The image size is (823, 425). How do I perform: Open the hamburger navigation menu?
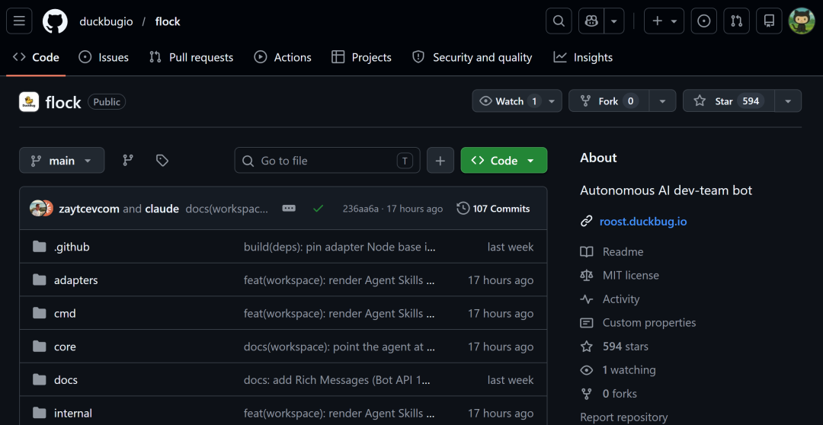click(19, 21)
